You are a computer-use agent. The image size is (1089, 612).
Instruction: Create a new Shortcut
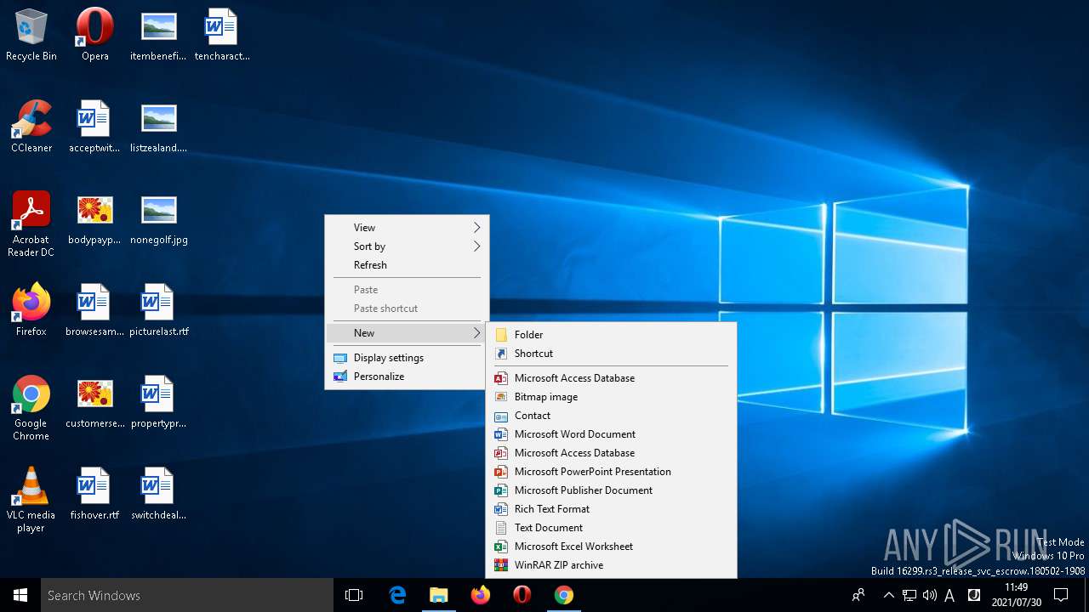611,353
